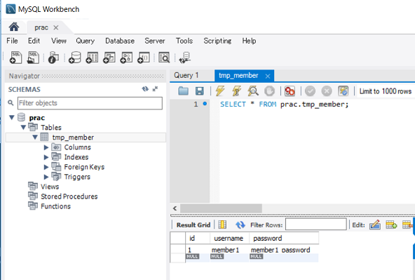Create a new table icon

(x=92, y=58)
